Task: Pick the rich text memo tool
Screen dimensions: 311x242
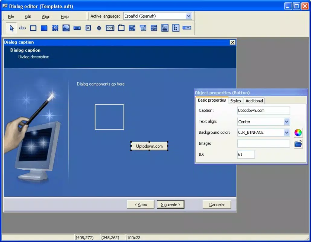Action: pyautogui.click(x=165, y=28)
